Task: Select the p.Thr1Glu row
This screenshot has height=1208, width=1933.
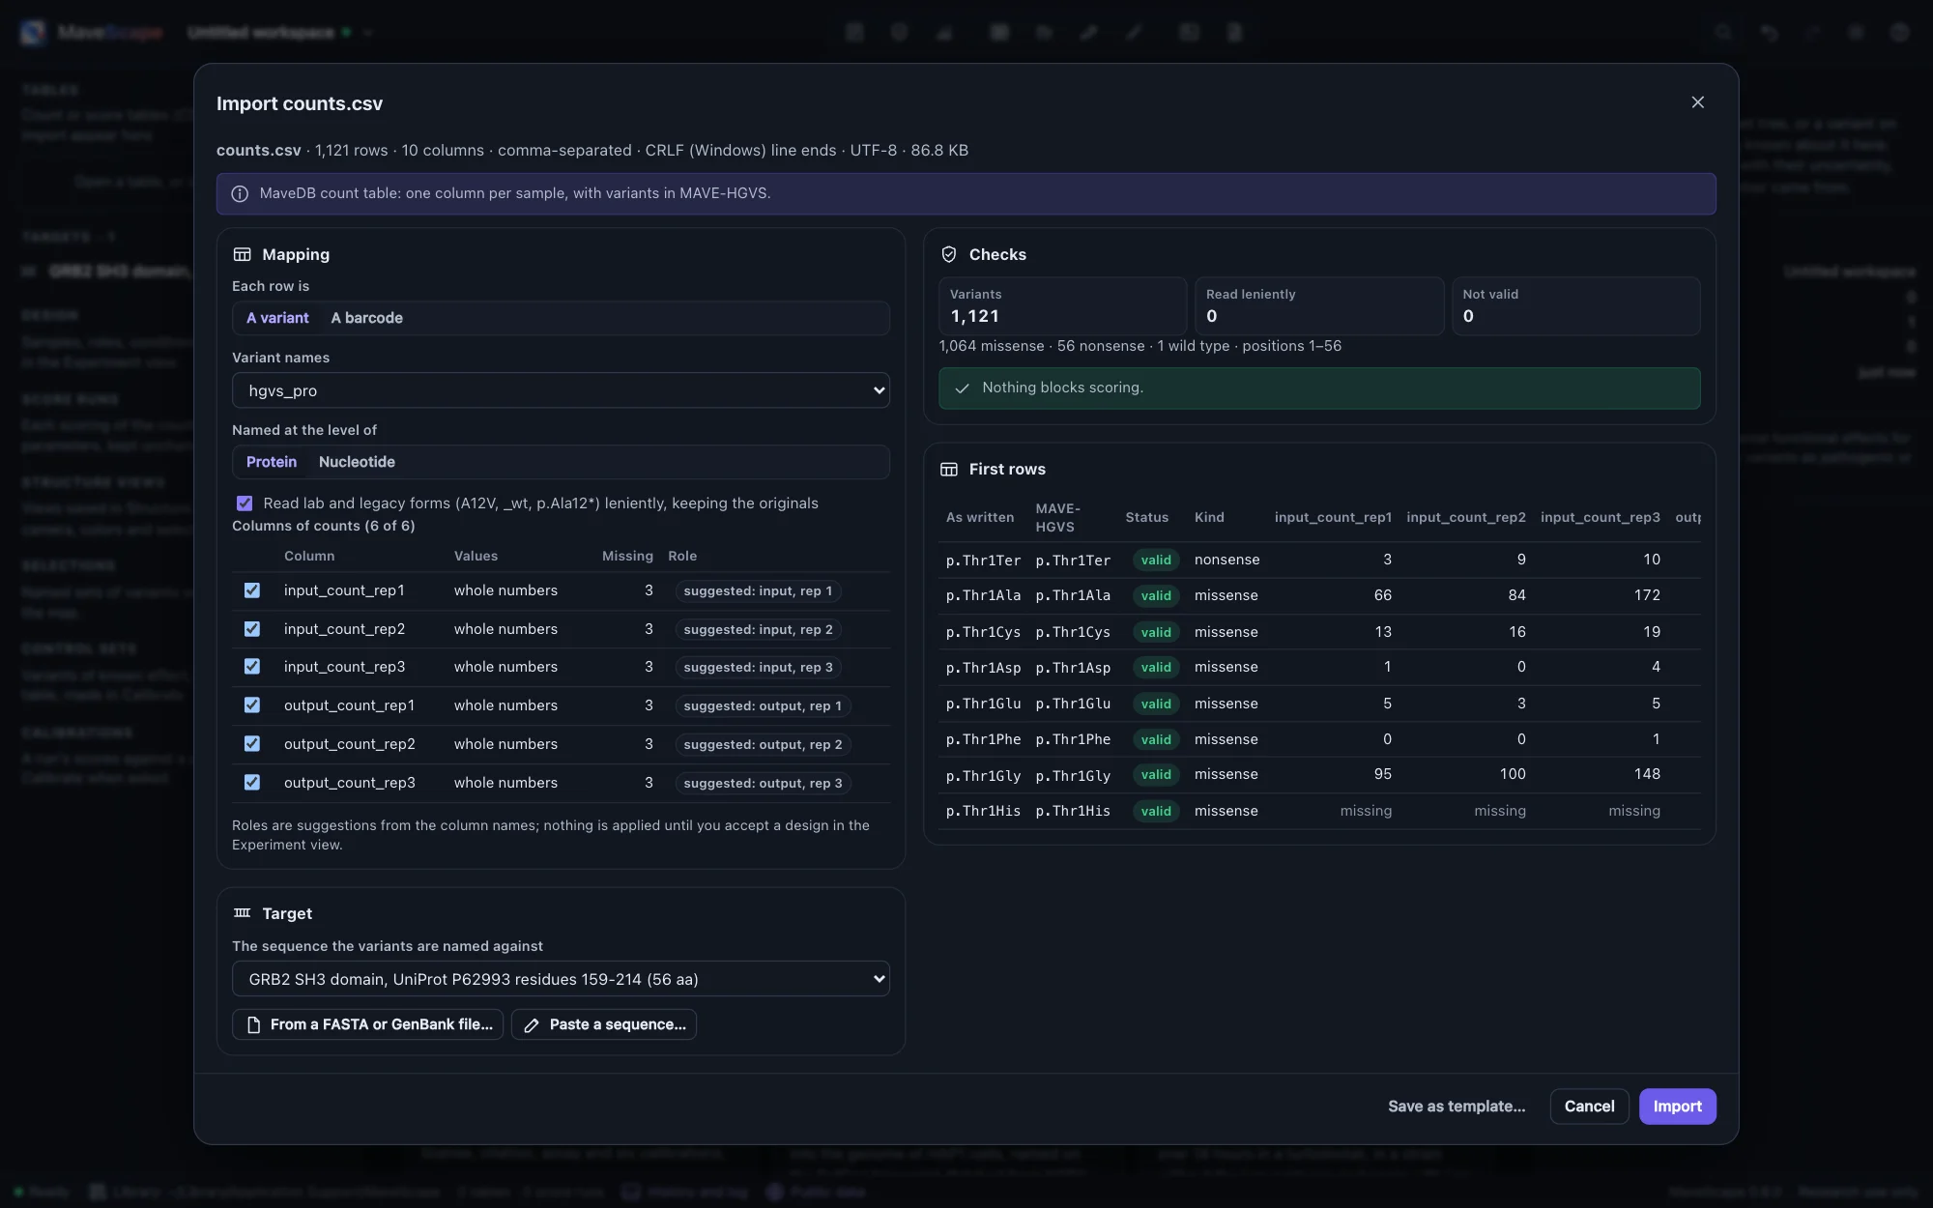Action: click(x=1319, y=704)
